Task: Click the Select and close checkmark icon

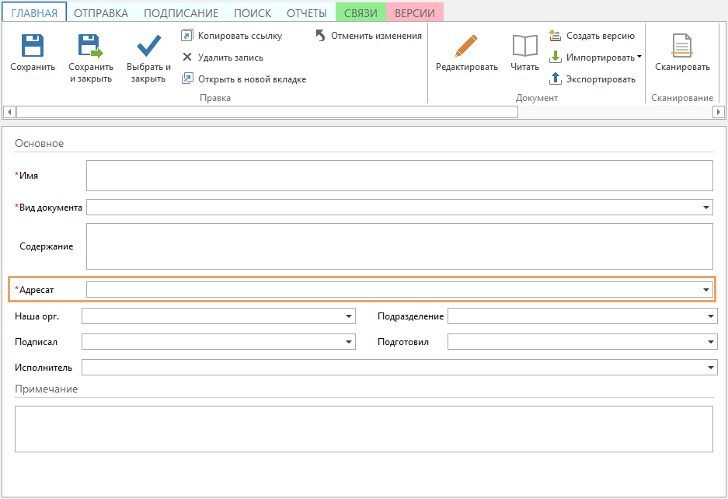Action: tap(148, 47)
